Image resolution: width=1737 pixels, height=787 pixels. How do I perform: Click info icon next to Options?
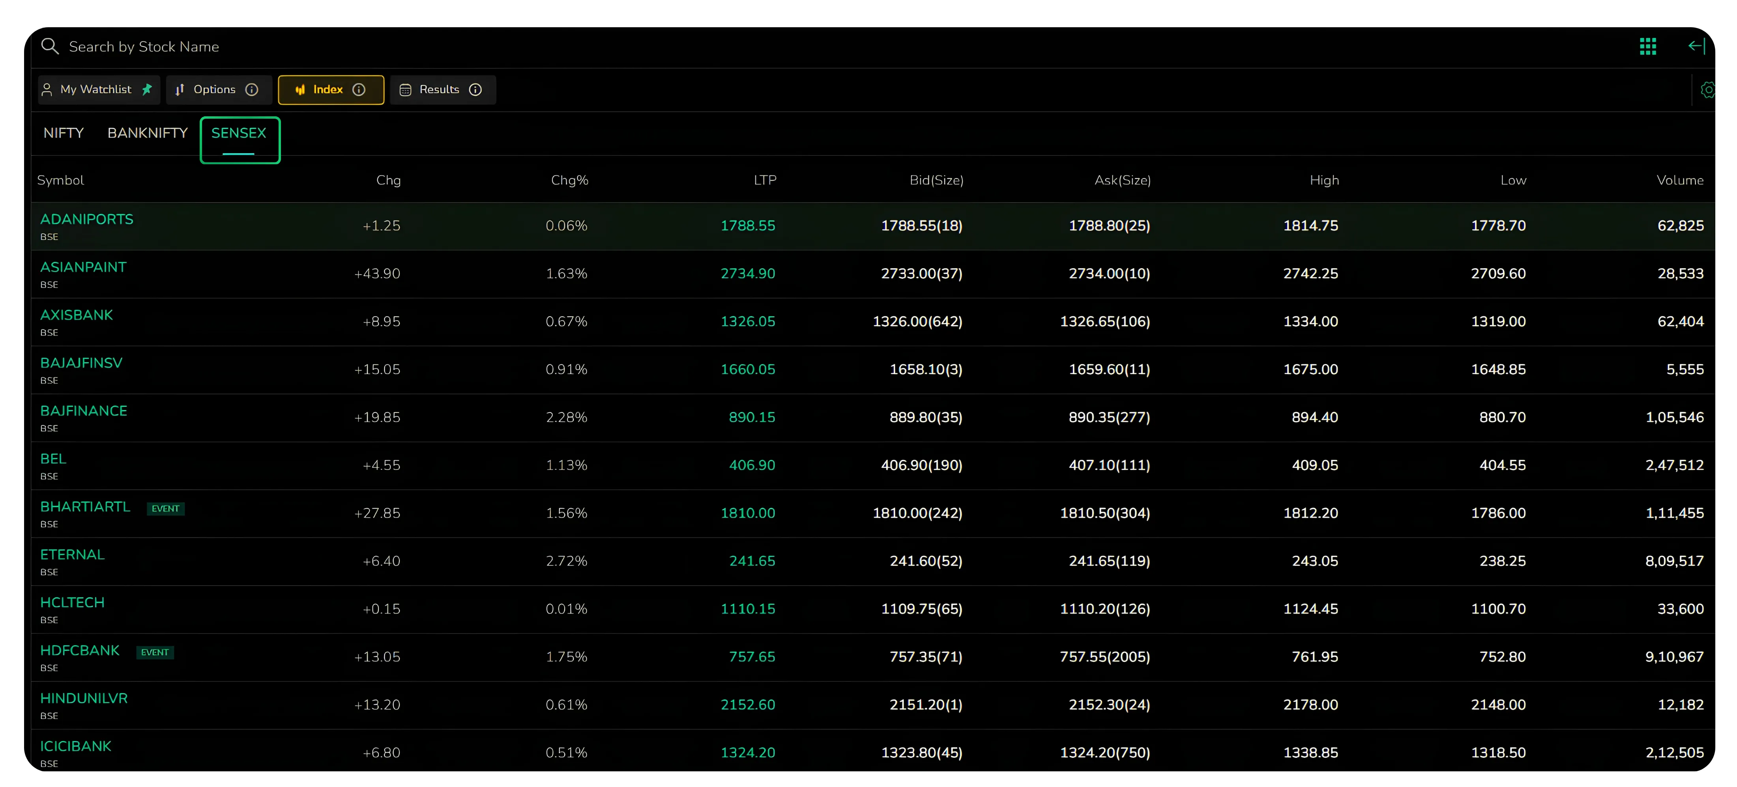tap(251, 90)
